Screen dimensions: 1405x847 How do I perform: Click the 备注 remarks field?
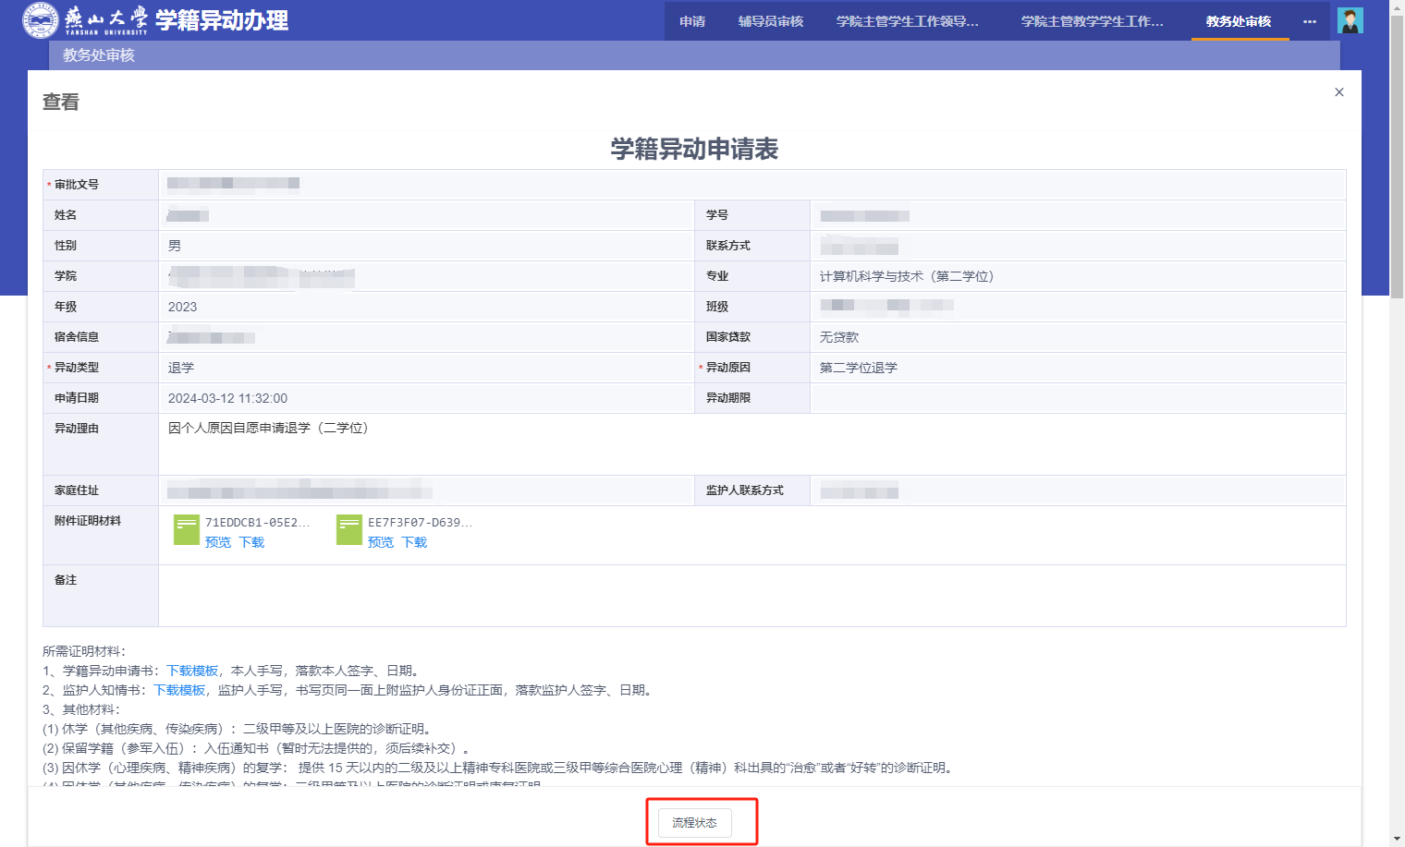point(751,595)
